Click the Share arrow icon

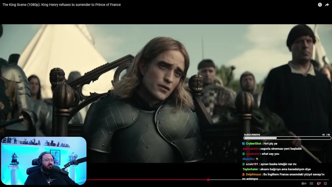tap(327, 5)
